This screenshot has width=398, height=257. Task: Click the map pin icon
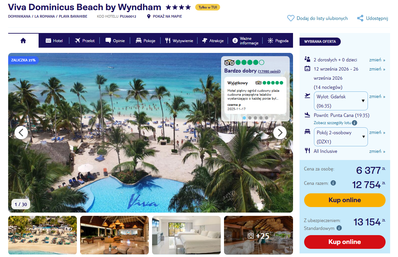pyautogui.click(x=149, y=16)
